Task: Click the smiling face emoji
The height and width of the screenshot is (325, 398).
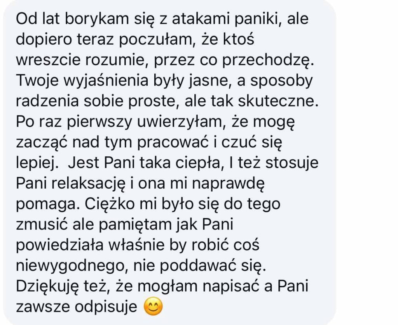Action: click(153, 307)
